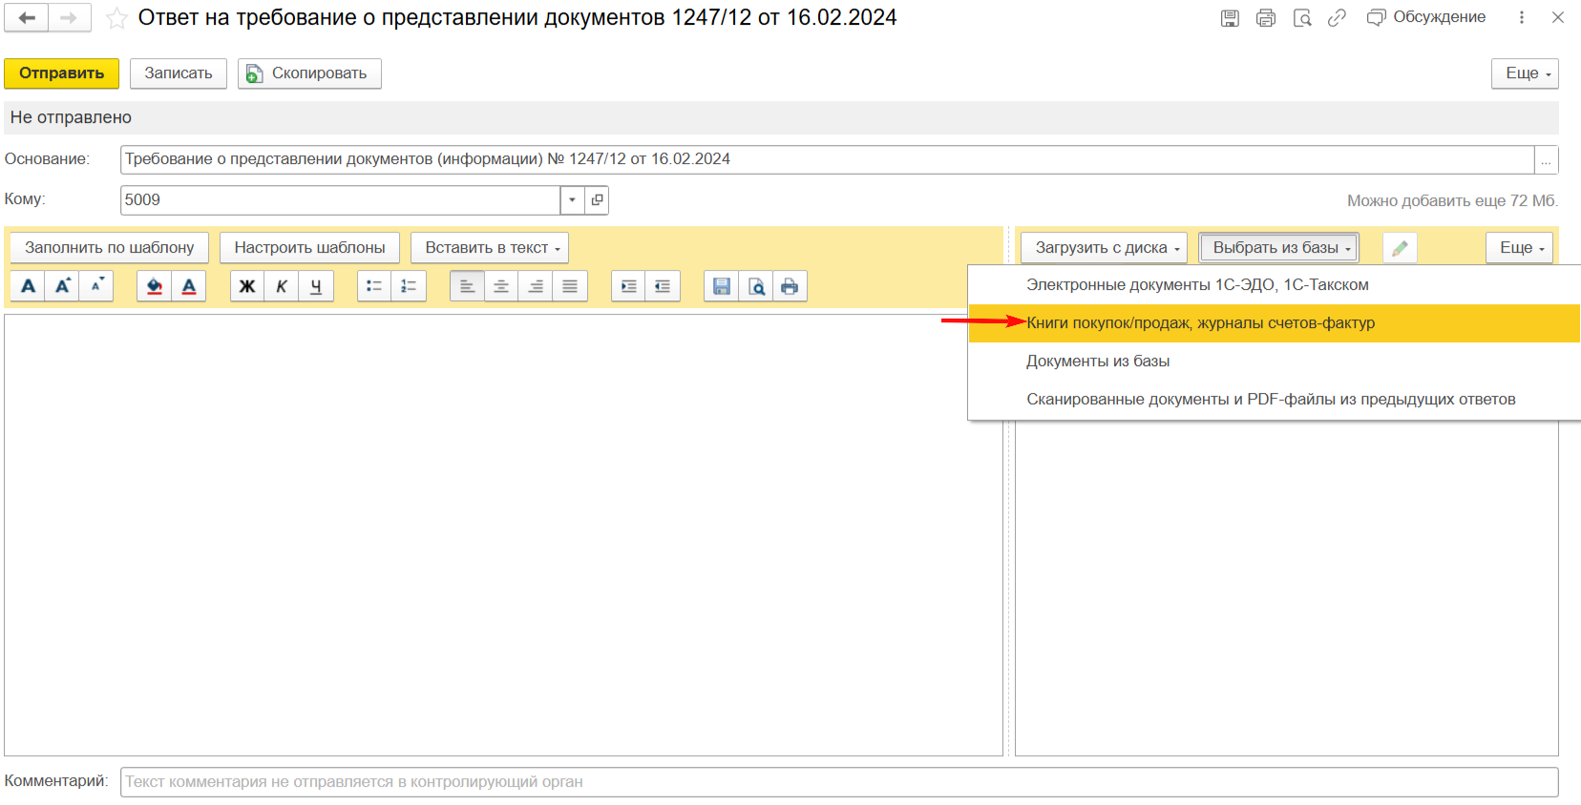Screen dimensions: 1581x805
Task: Copy link to this document icon
Action: pos(1337,18)
